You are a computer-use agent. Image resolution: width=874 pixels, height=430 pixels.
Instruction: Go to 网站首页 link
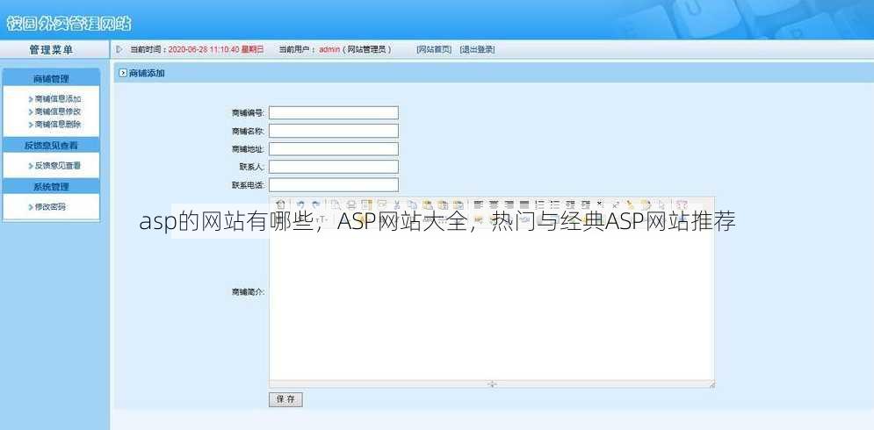434,49
